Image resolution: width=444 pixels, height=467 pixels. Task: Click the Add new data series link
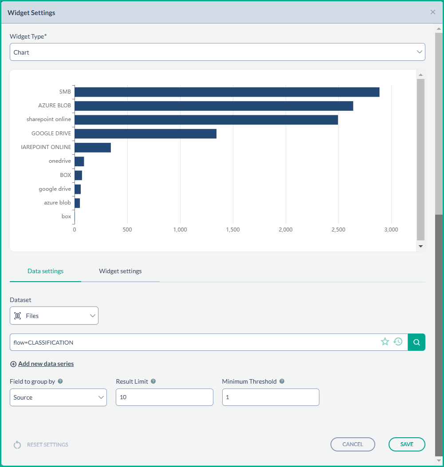pyautogui.click(x=46, y=364)
